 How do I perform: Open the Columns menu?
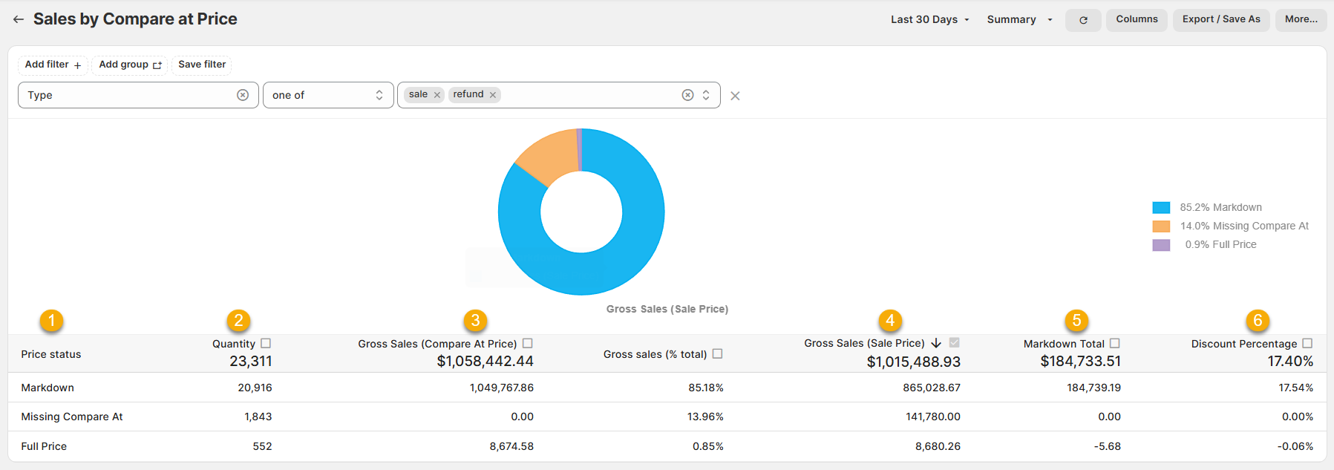tap(1137, 19)
